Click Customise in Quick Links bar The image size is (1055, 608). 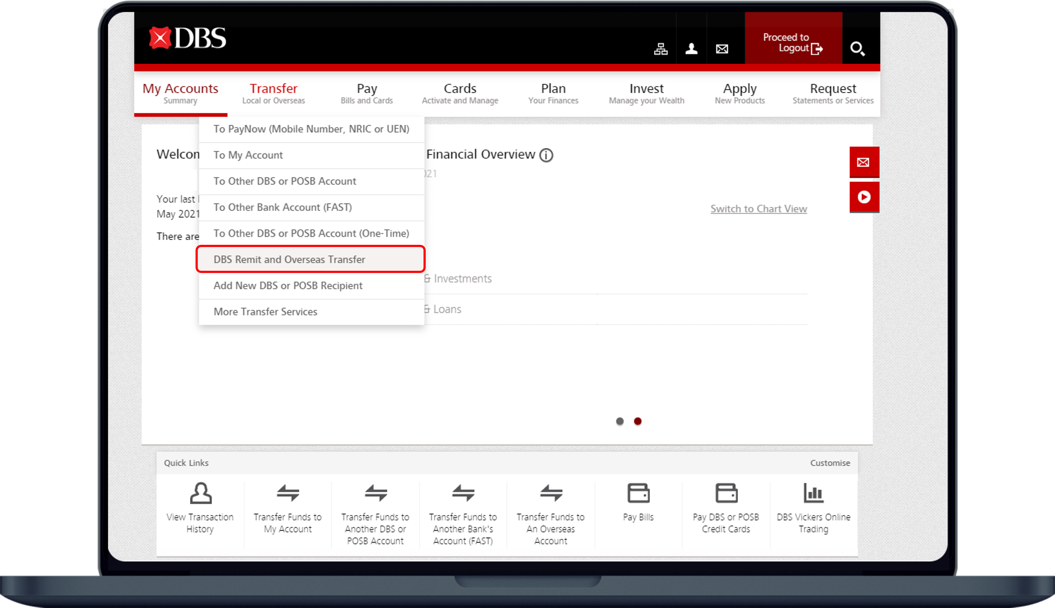tap(830, 463)
